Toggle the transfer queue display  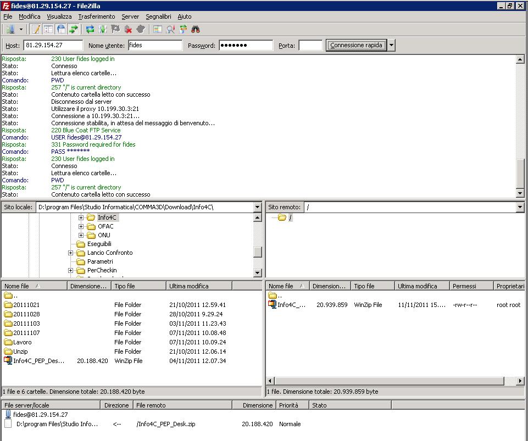[74, 29]
